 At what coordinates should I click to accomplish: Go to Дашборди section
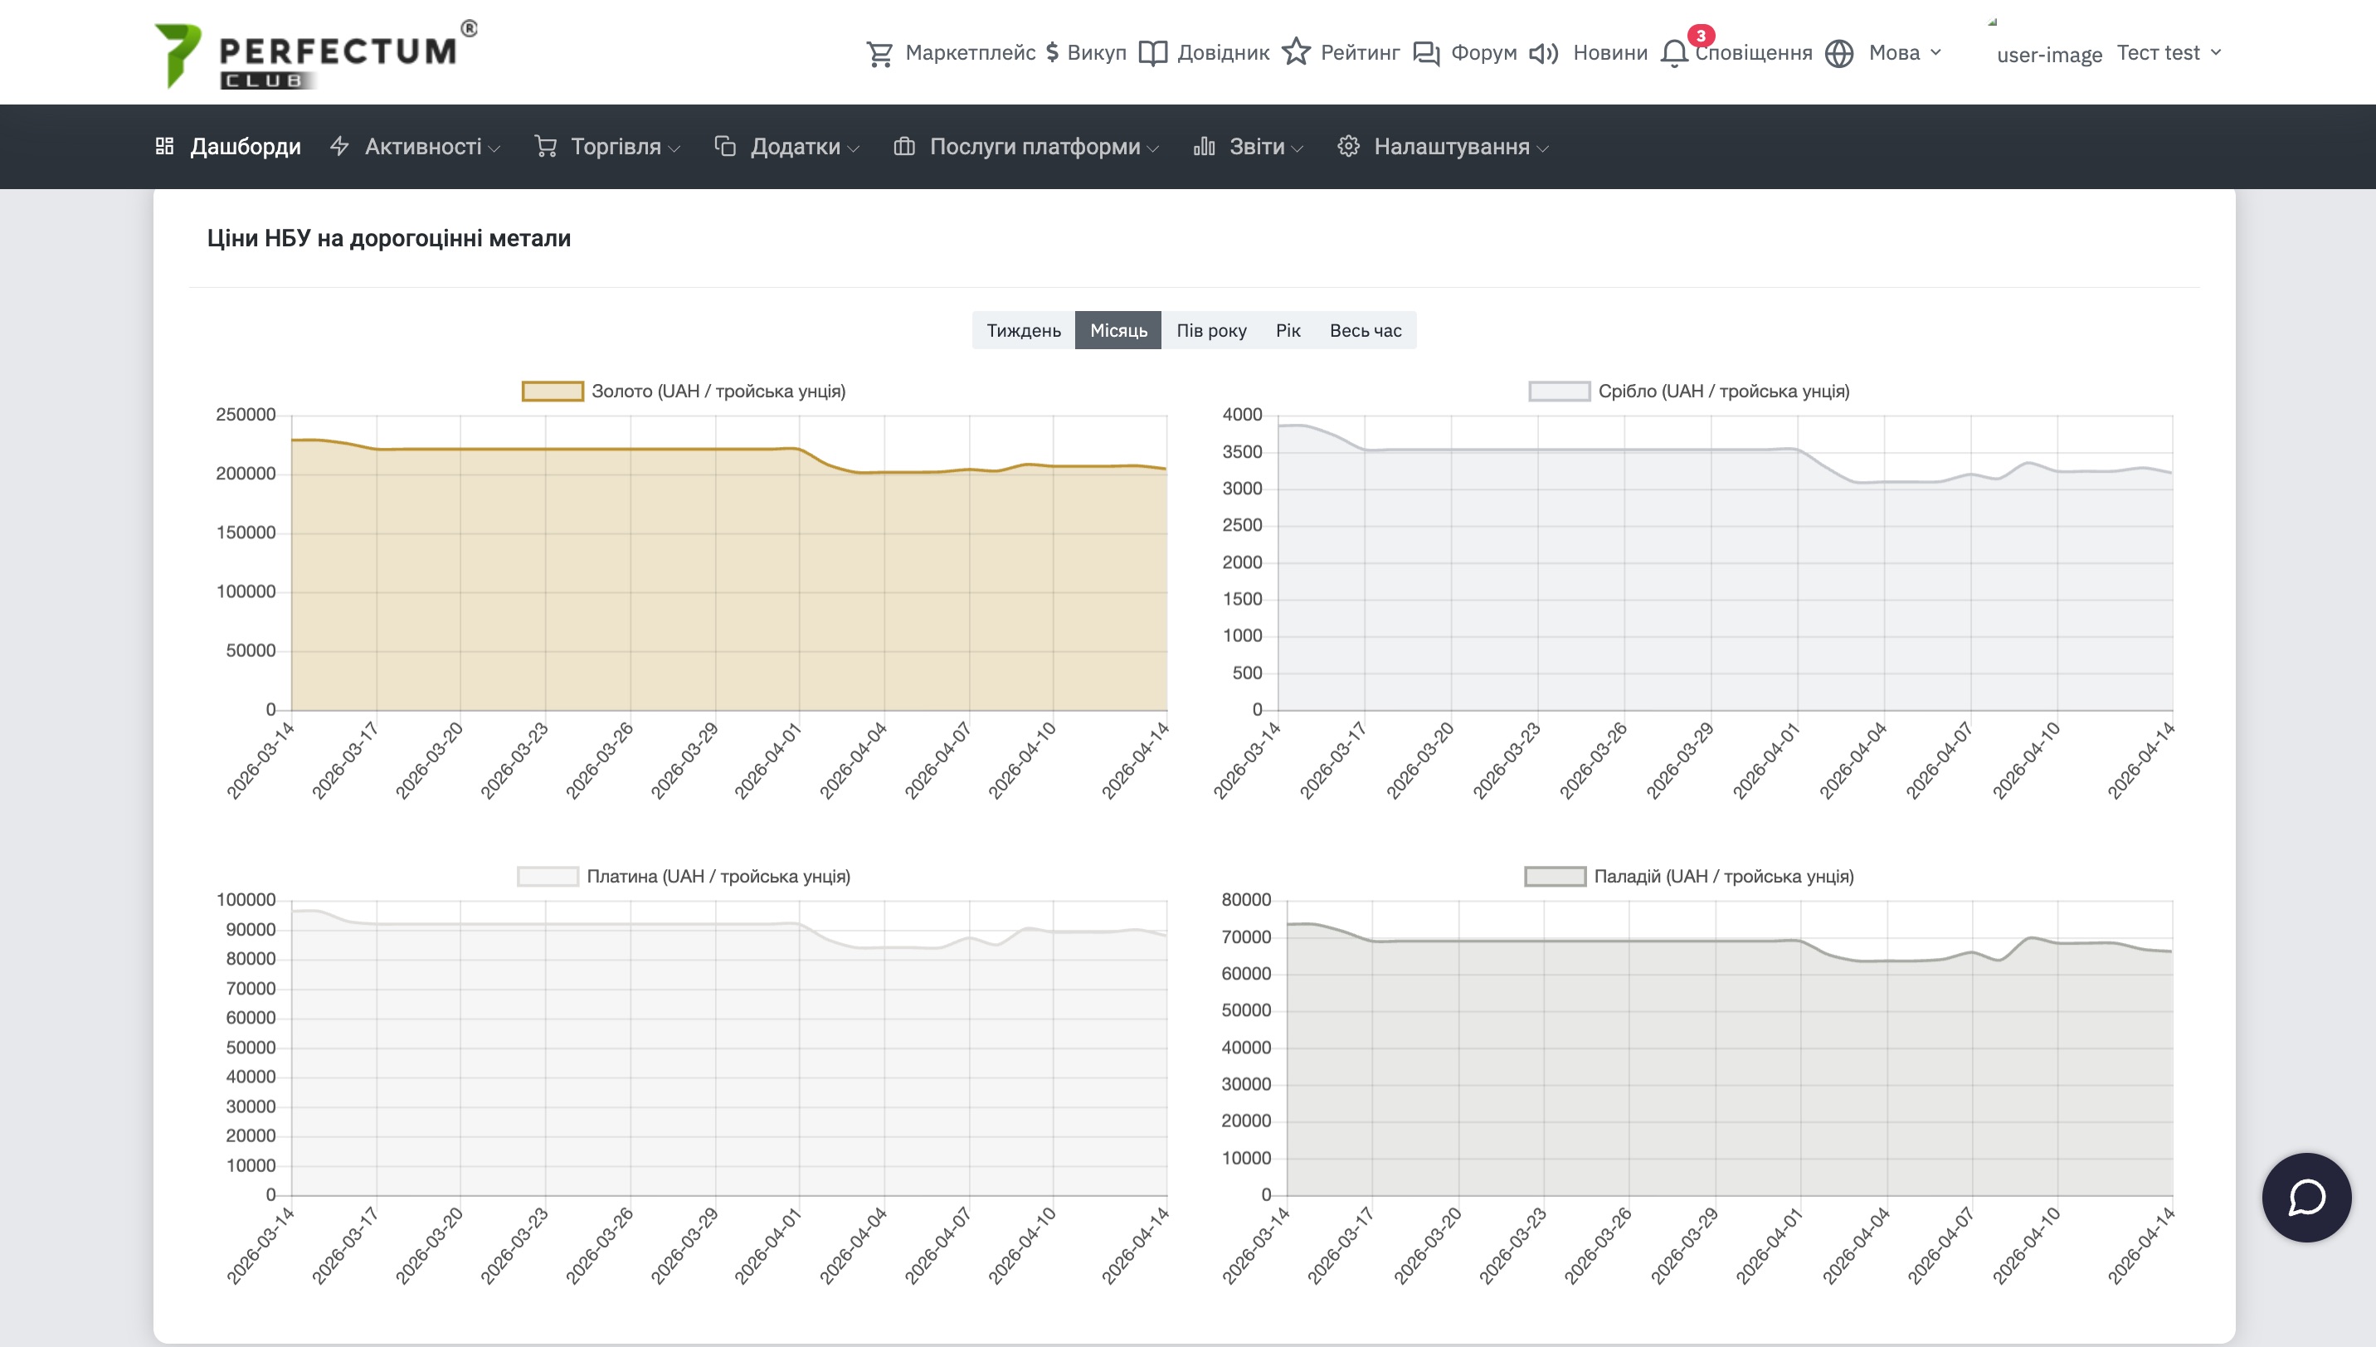246,147
